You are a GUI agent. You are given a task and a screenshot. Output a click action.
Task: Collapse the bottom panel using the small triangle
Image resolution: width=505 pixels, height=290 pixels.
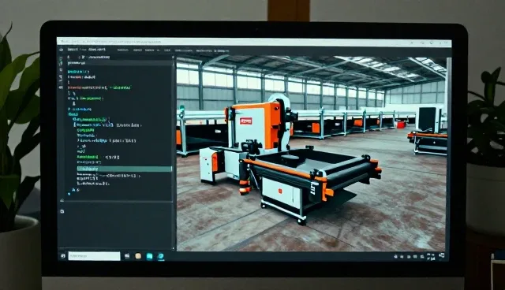(x=62, y=200)
